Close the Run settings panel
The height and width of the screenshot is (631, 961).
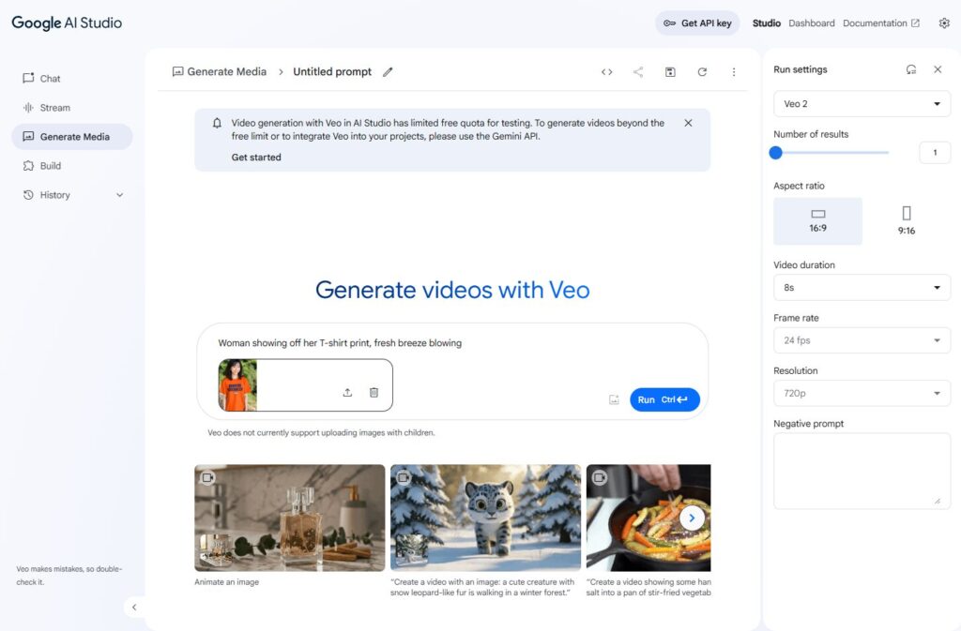pos(938,69)
